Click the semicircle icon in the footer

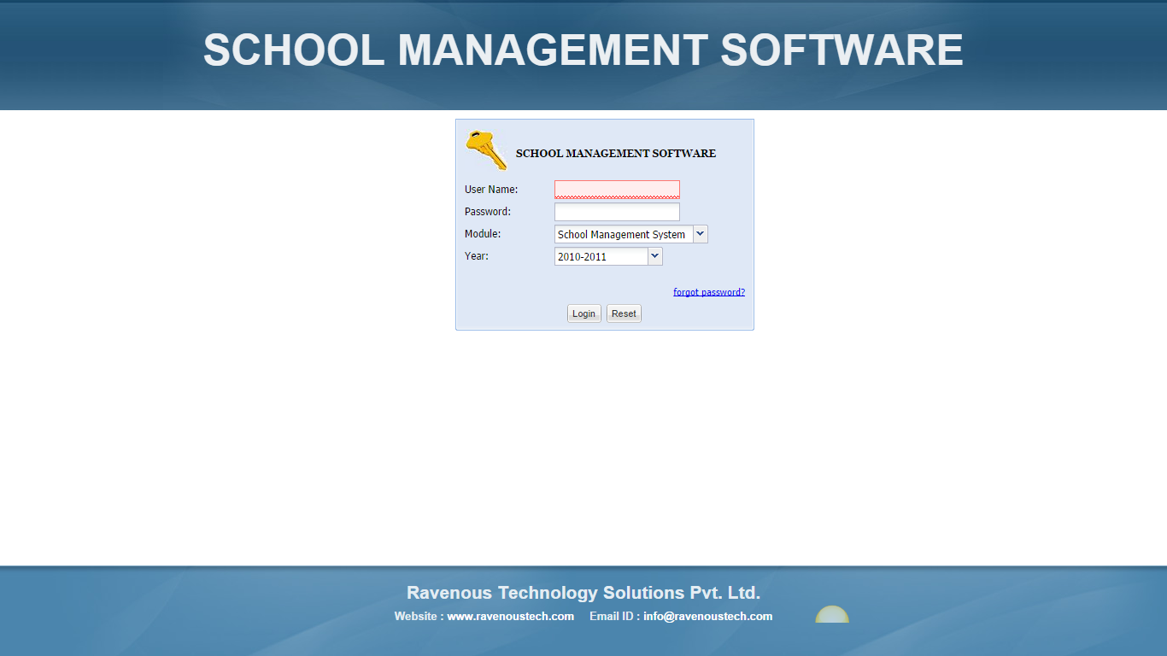[x=831, y=615]
